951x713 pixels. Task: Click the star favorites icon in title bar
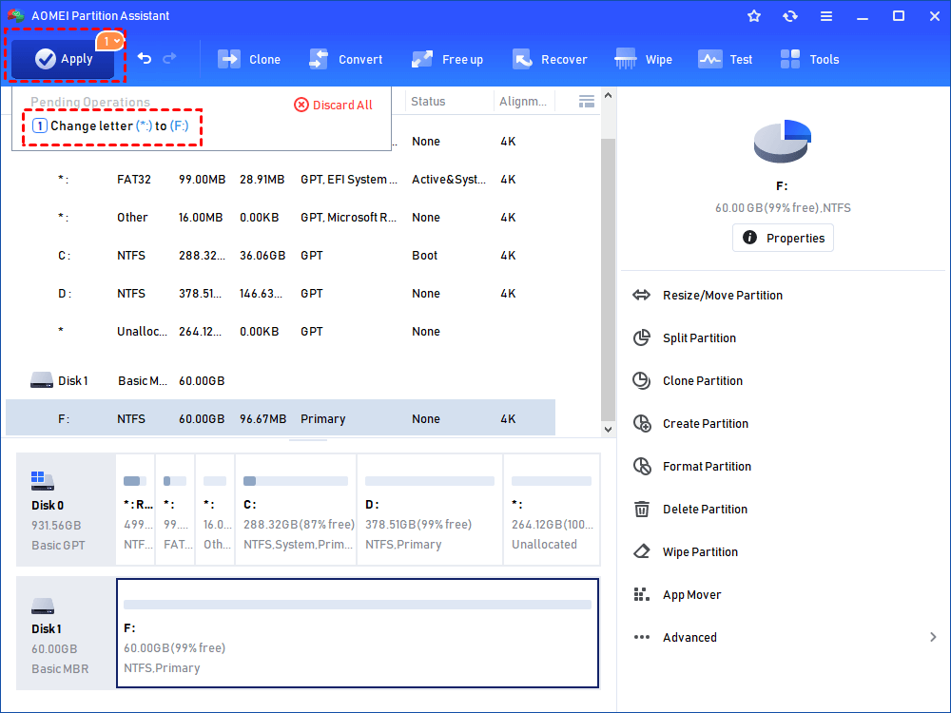click(754, 16)
